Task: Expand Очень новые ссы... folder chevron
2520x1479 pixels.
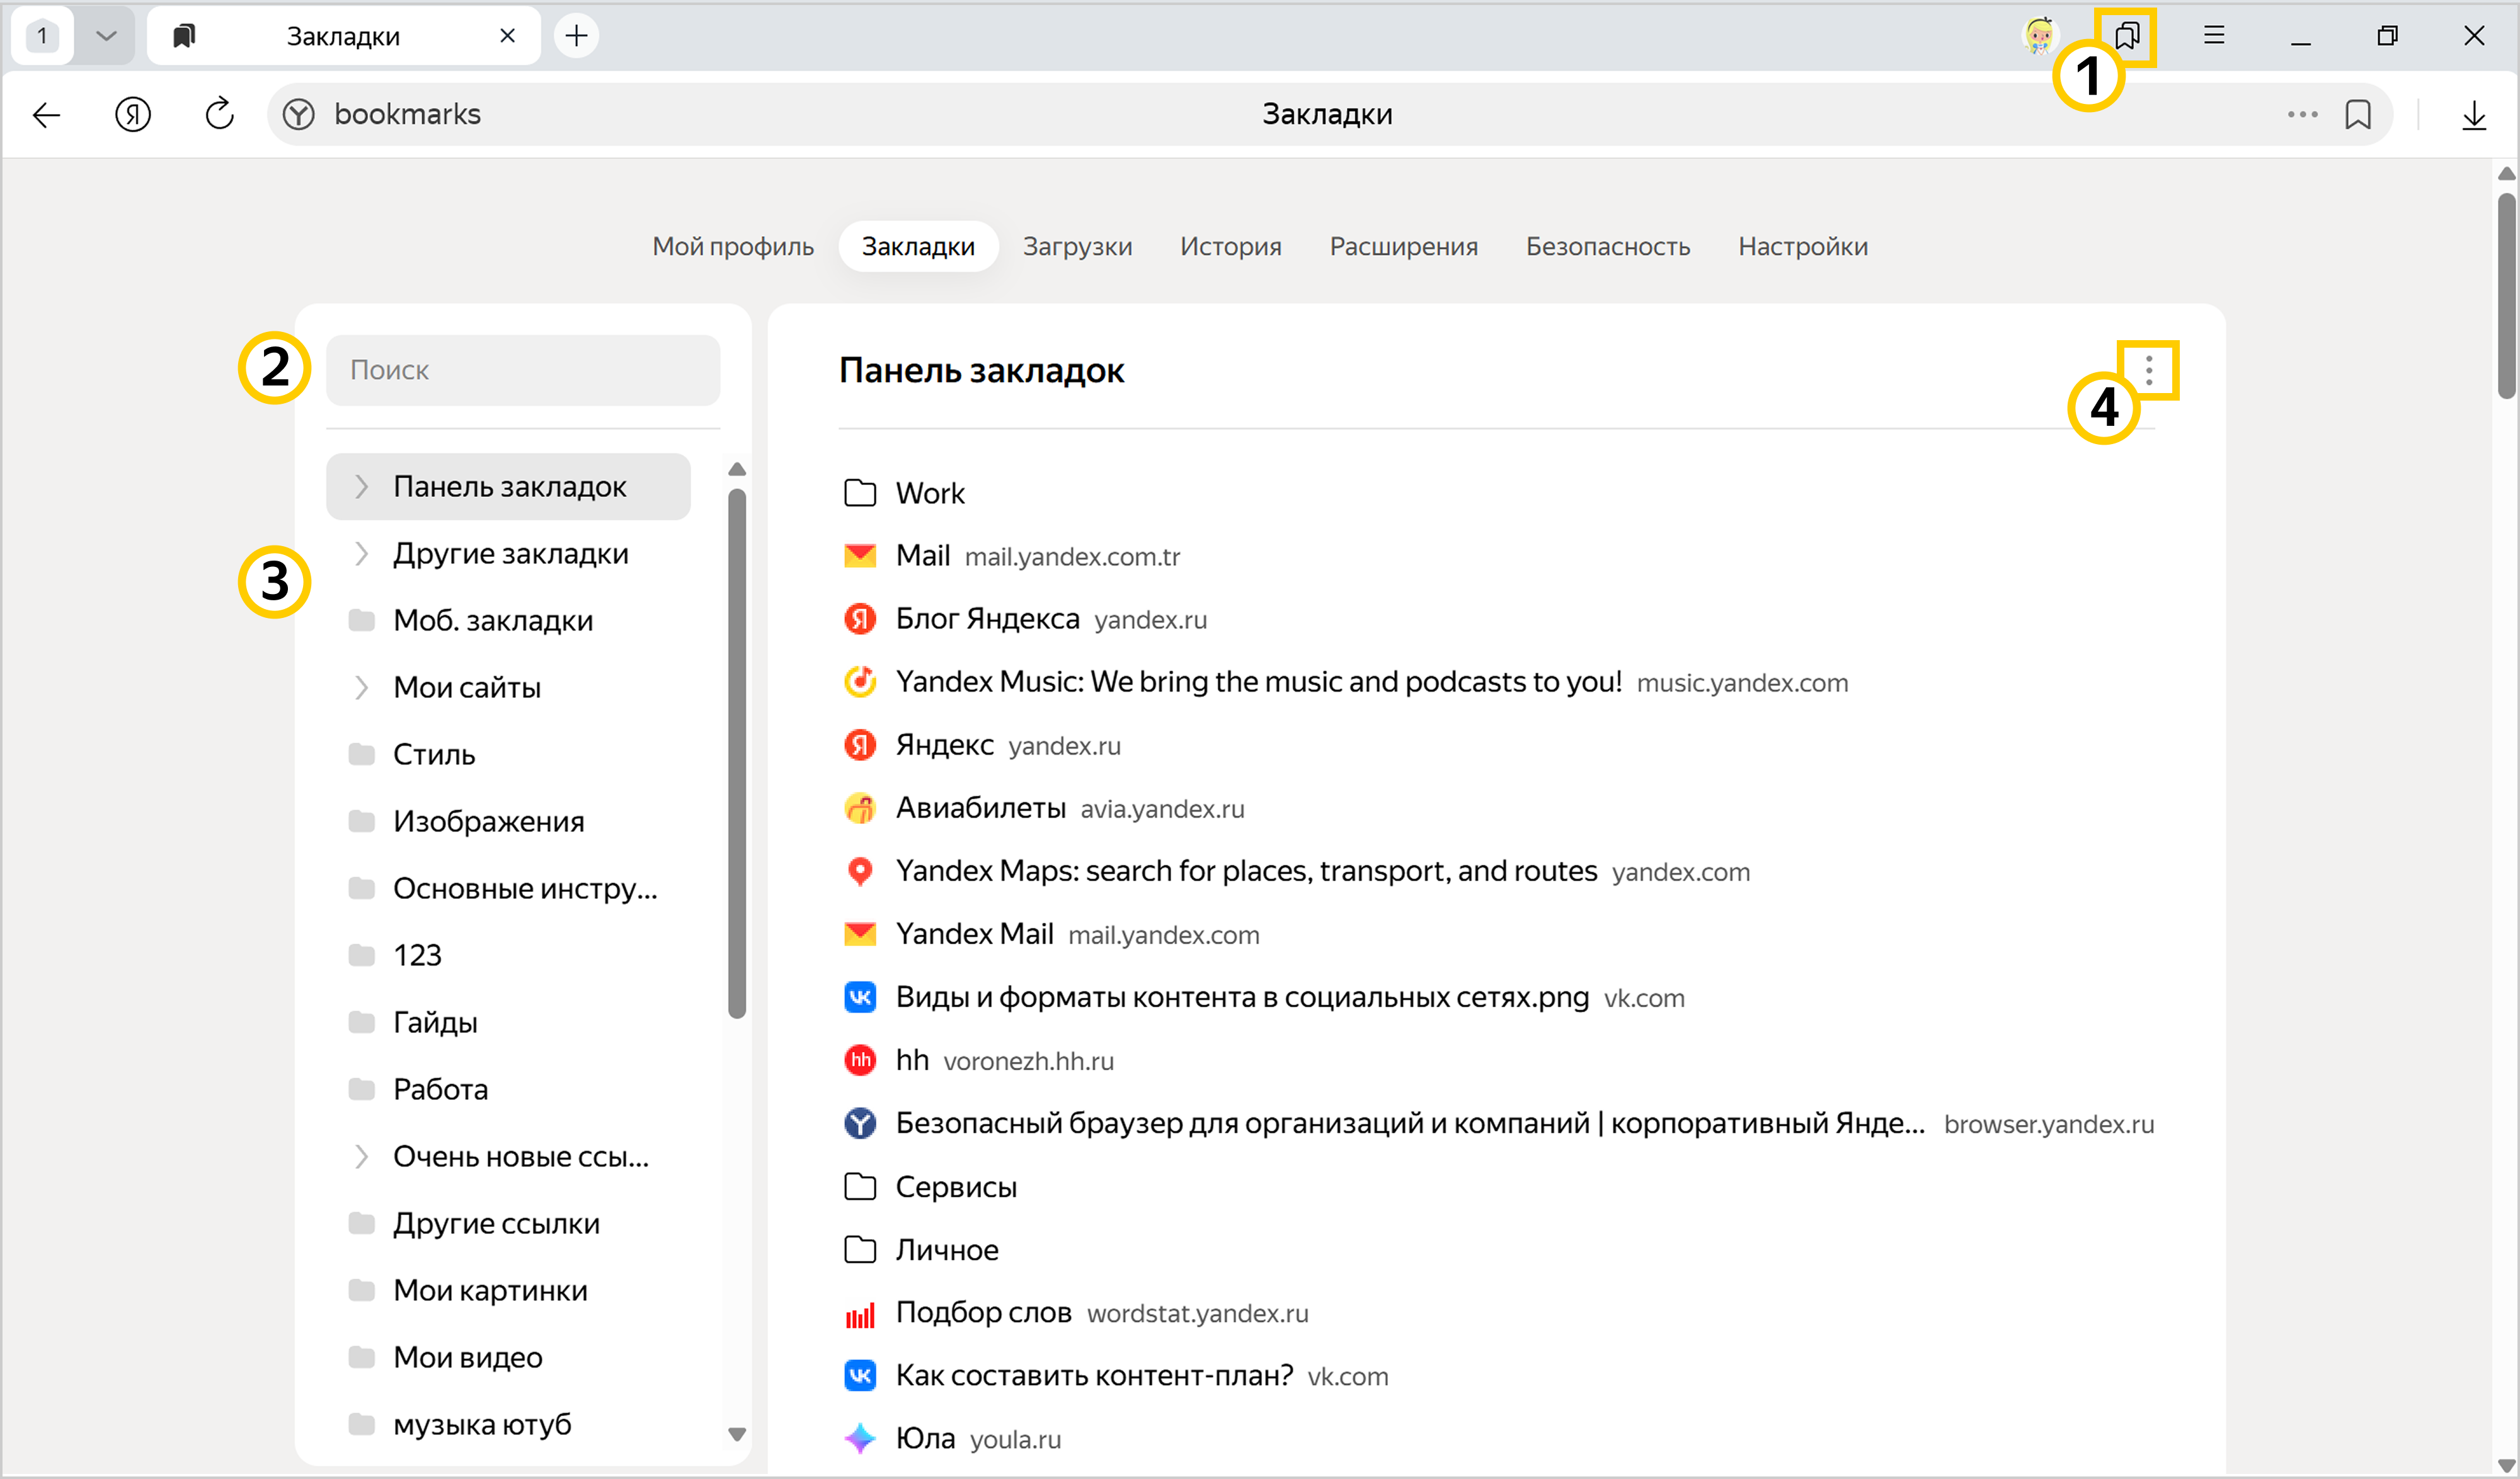Action: click(362, 1156)
